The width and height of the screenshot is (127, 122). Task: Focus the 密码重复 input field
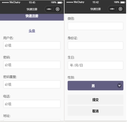point(32,84)
